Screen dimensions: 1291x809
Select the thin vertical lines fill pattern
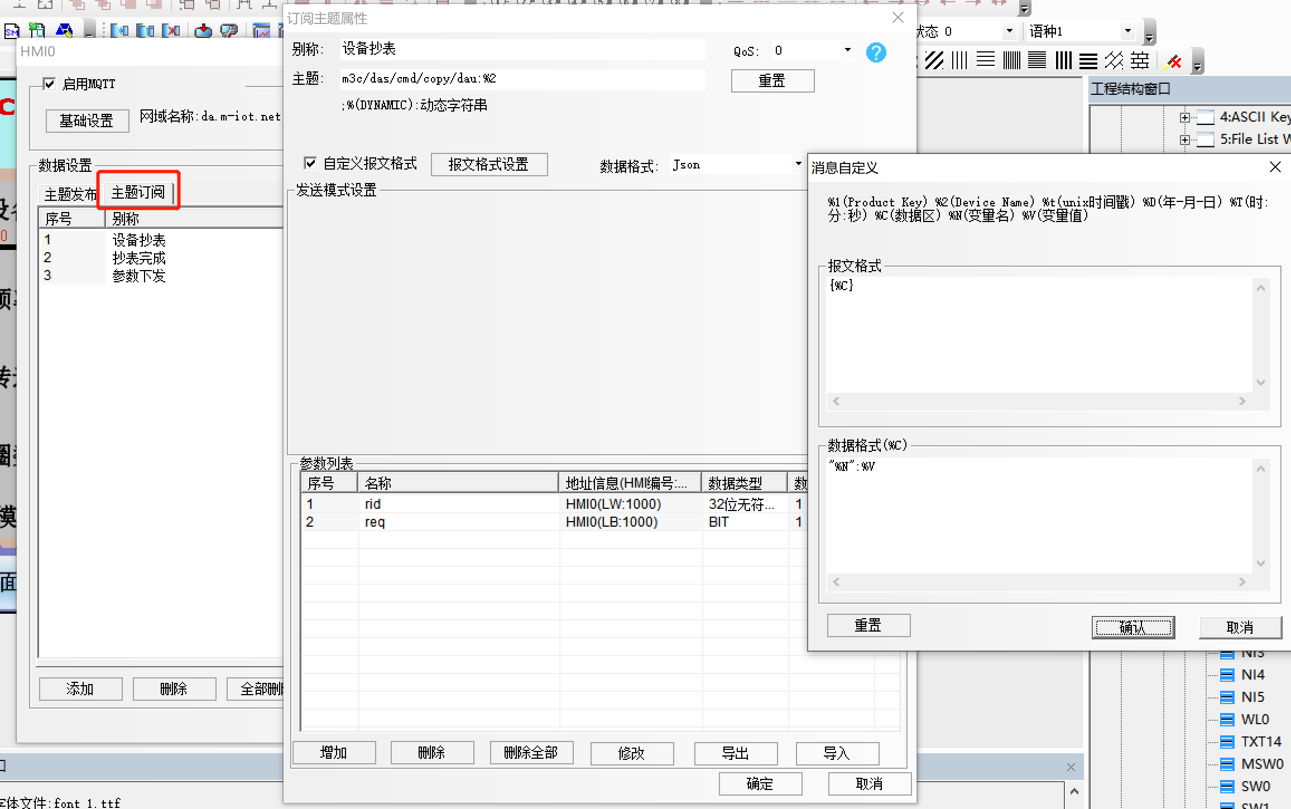[x=959, y=60]
